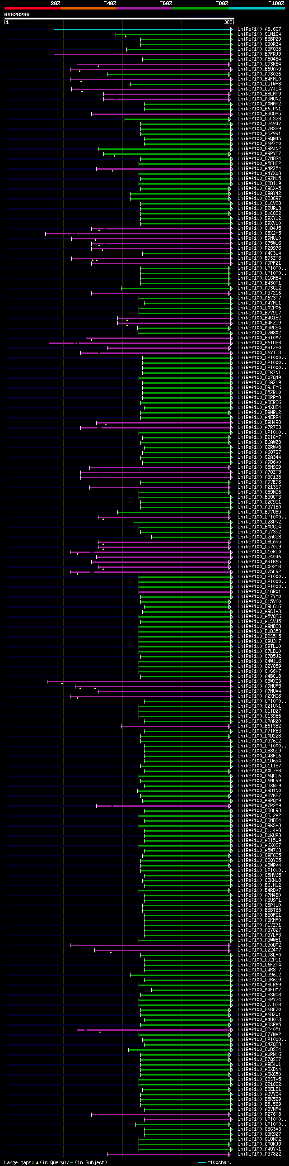Click the cyan alignment bar for A8J6Q7
Screen dimensions: 289x1166
(143, 29)
